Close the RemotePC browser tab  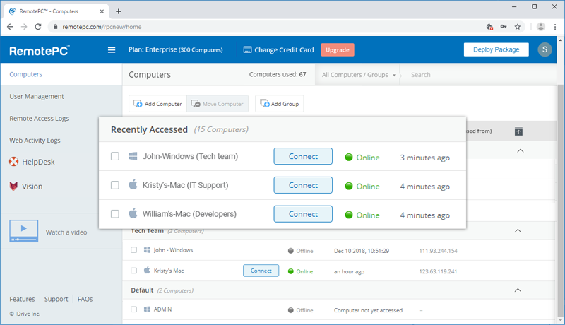click(x=102, y=11)
